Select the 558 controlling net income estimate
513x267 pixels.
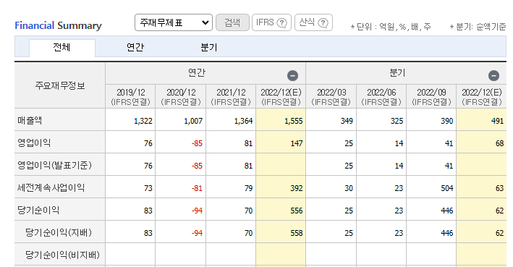(297, 233)
